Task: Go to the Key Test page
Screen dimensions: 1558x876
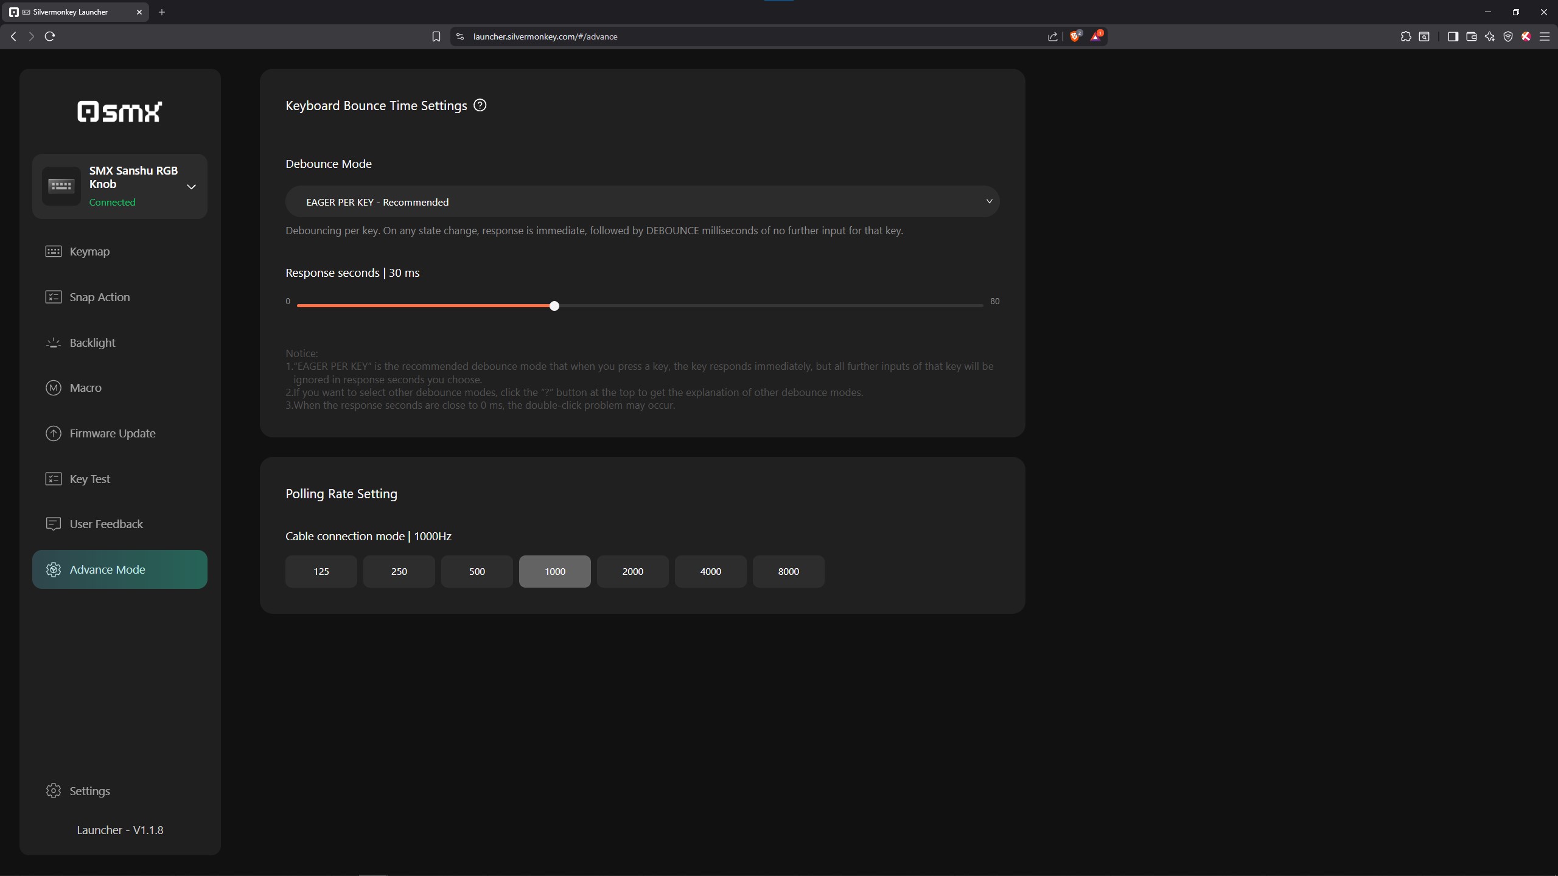Action: coord(90,479)
